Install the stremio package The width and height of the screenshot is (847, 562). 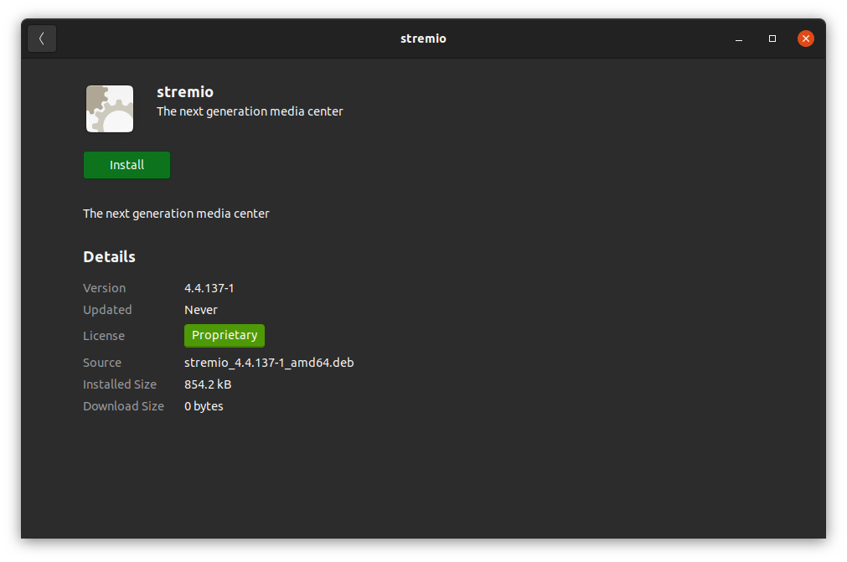tap(127, 165)
